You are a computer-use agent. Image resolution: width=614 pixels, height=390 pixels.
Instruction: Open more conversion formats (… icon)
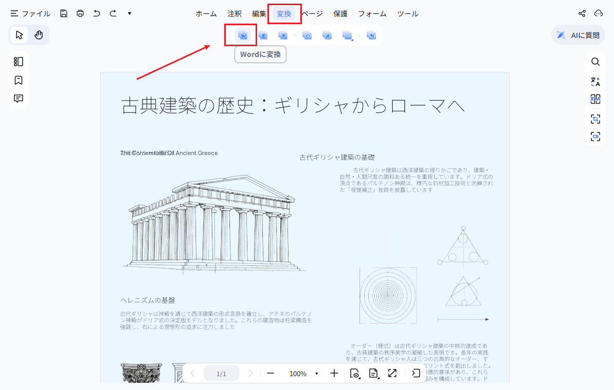coord(347,35)
